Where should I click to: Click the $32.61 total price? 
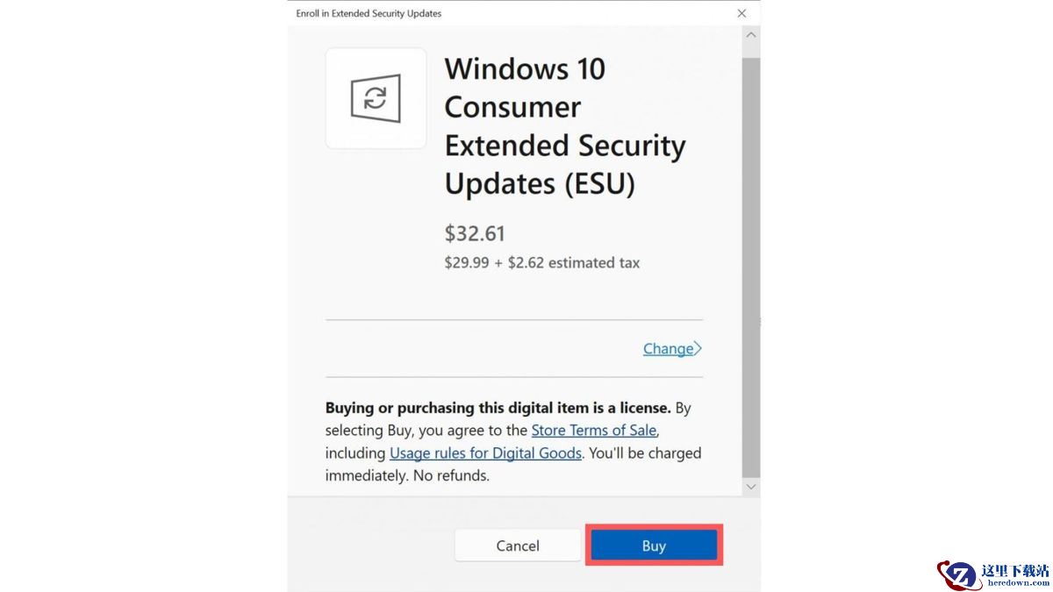click(475, 233)
